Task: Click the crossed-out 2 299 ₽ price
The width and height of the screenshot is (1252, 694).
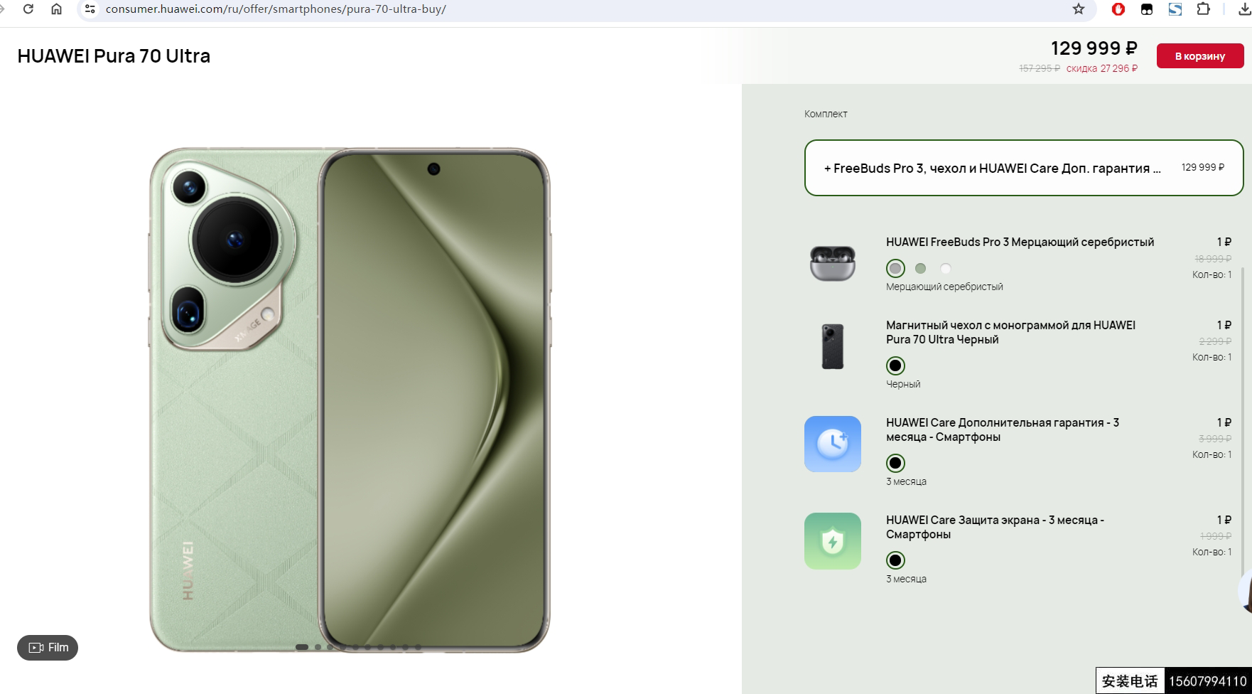Action: (1215, 341)
